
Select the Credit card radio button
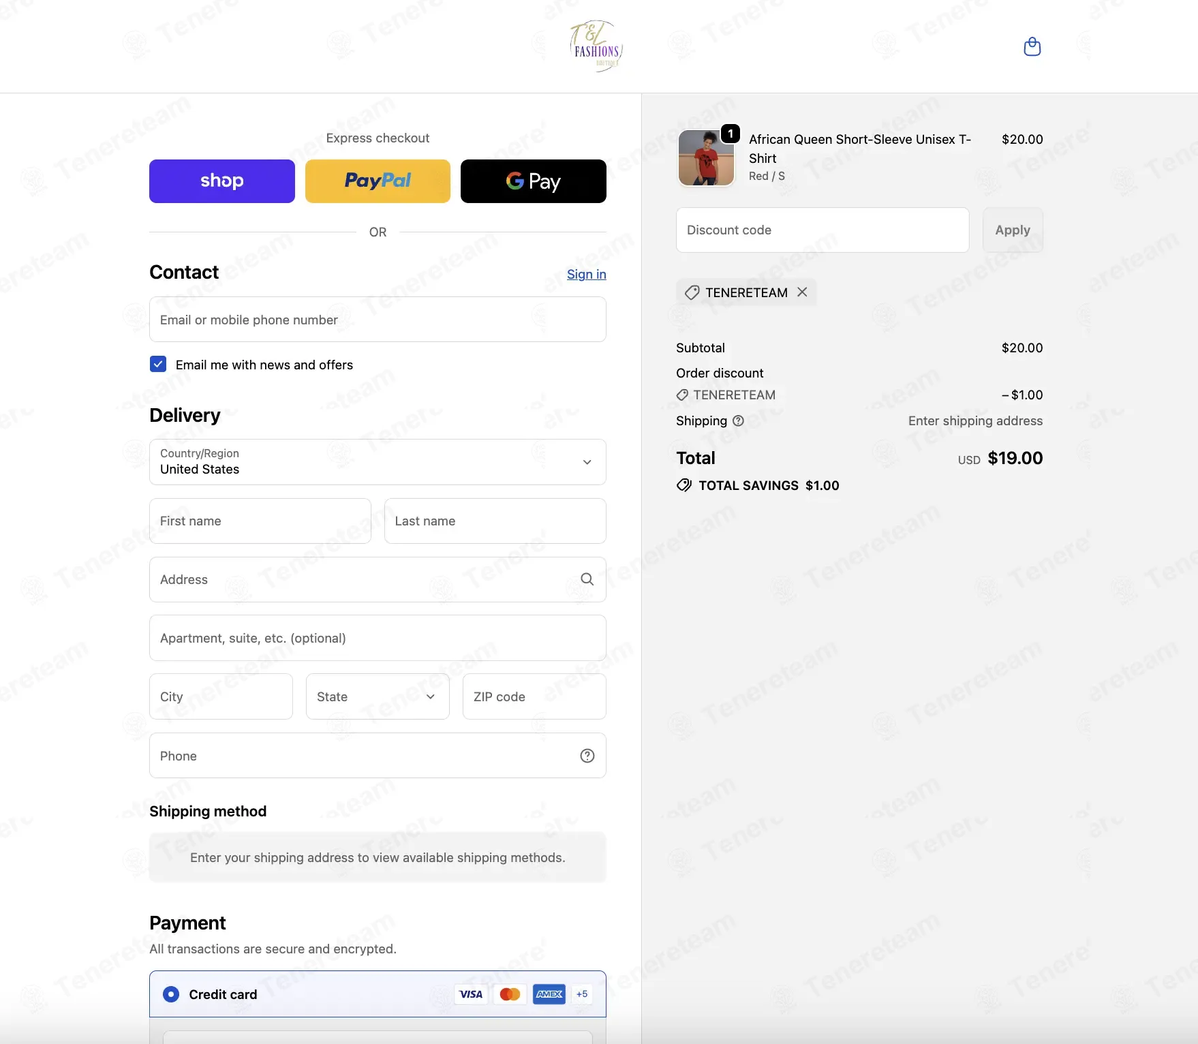171,994
